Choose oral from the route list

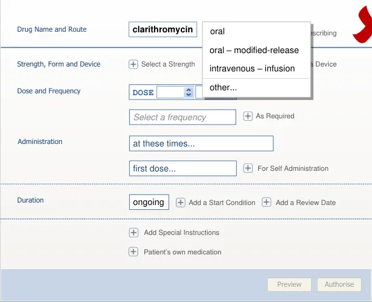click(x=217, y=31)
